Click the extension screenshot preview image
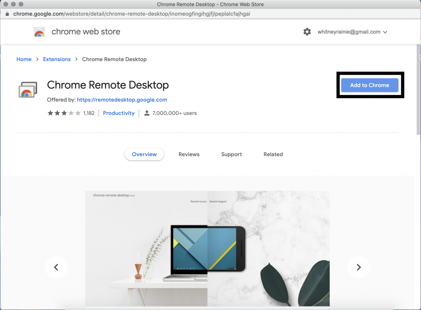421x310 pixels. tap(207, 248)
